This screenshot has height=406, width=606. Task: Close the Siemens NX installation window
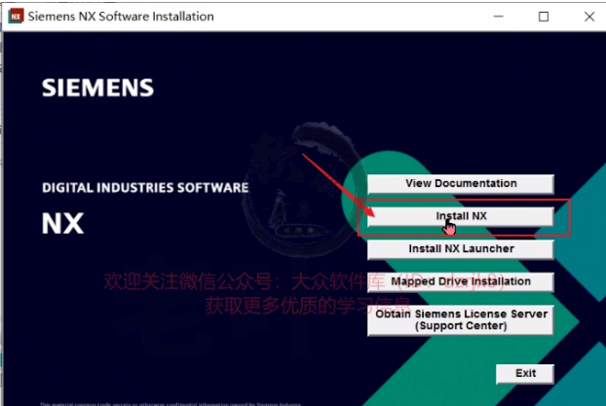click(589, 17)
